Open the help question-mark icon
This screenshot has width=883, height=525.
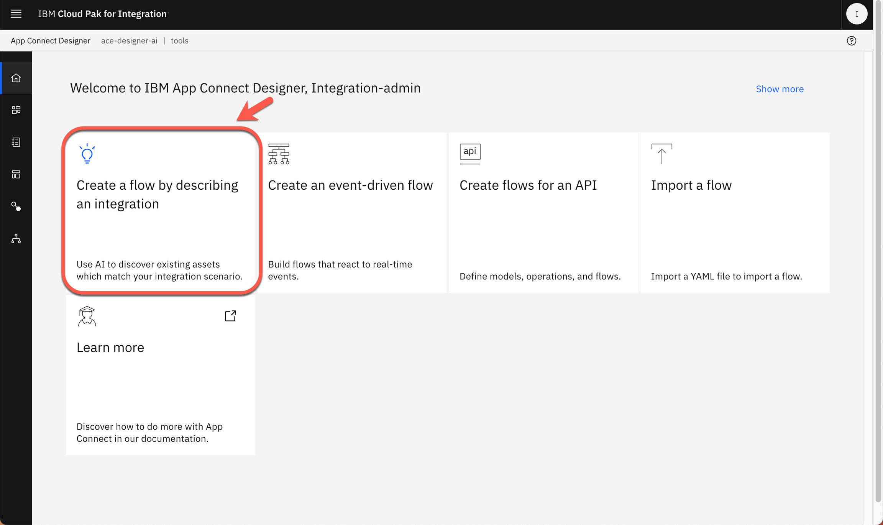coord(851,41)
